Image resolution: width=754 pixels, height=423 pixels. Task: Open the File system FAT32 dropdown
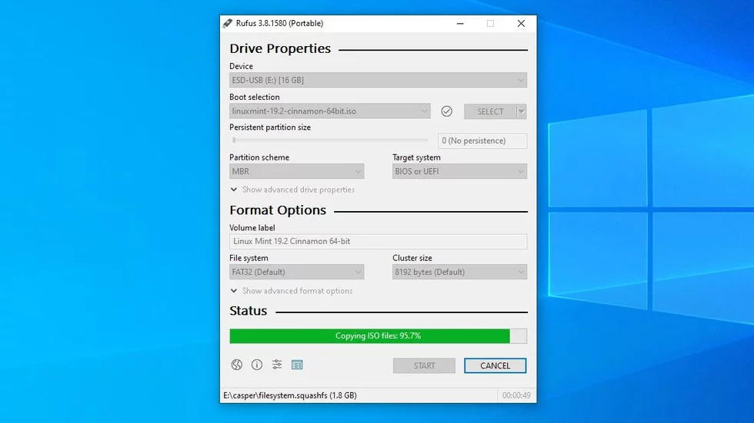(297, 272)
